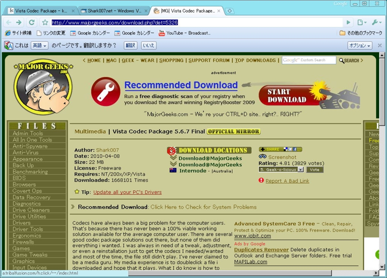This screenshot has width=387, height=278.
Task: Click the Download Locations target icon
Action: (172, 151)
